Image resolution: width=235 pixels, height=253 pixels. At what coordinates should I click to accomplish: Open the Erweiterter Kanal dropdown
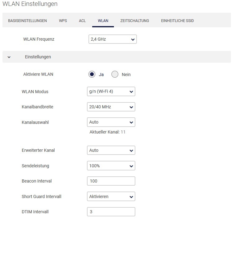pyautogui.click(x=111, y=150)
